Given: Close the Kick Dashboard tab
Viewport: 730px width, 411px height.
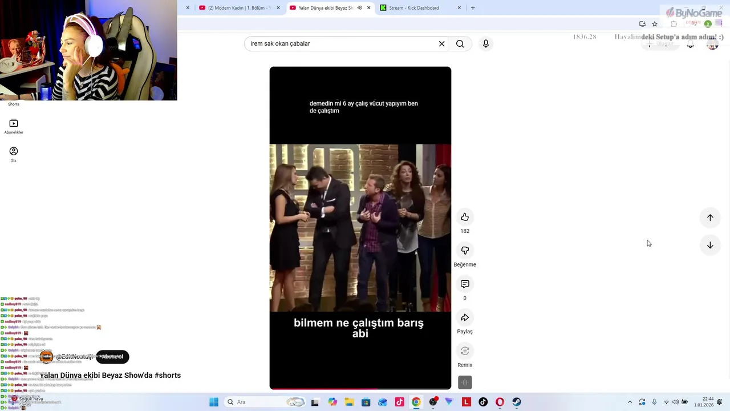Looking at the screenshot, I should pyautogui.click(x=459, y=8).
